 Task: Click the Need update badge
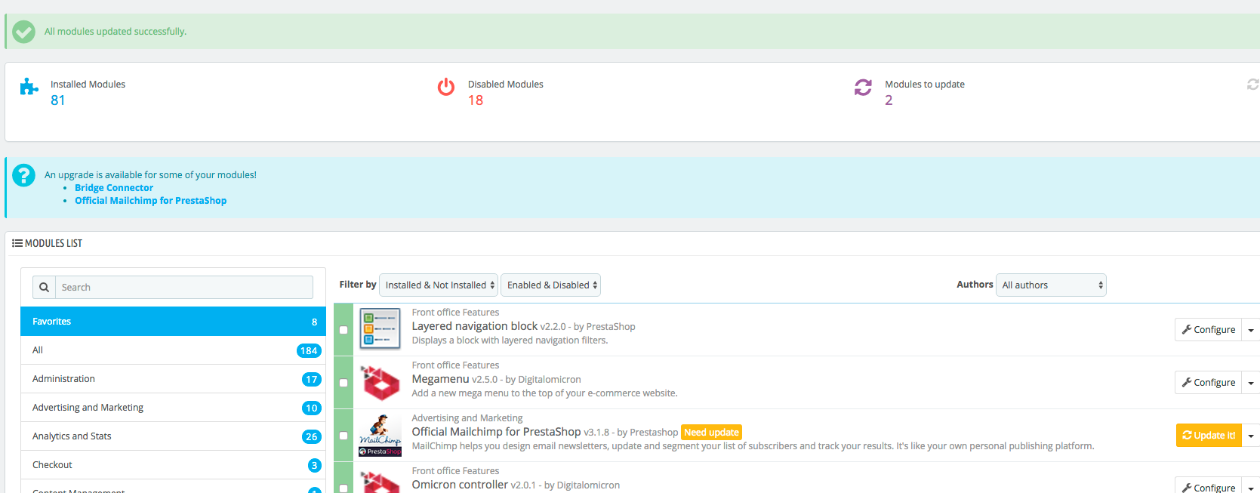[711, 433]
